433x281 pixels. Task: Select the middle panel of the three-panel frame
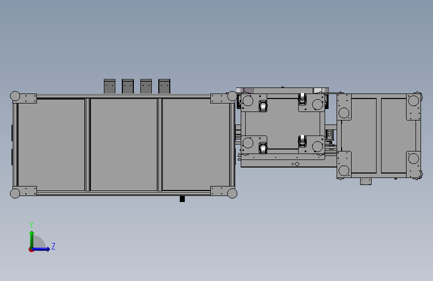[x=124, y=144]
